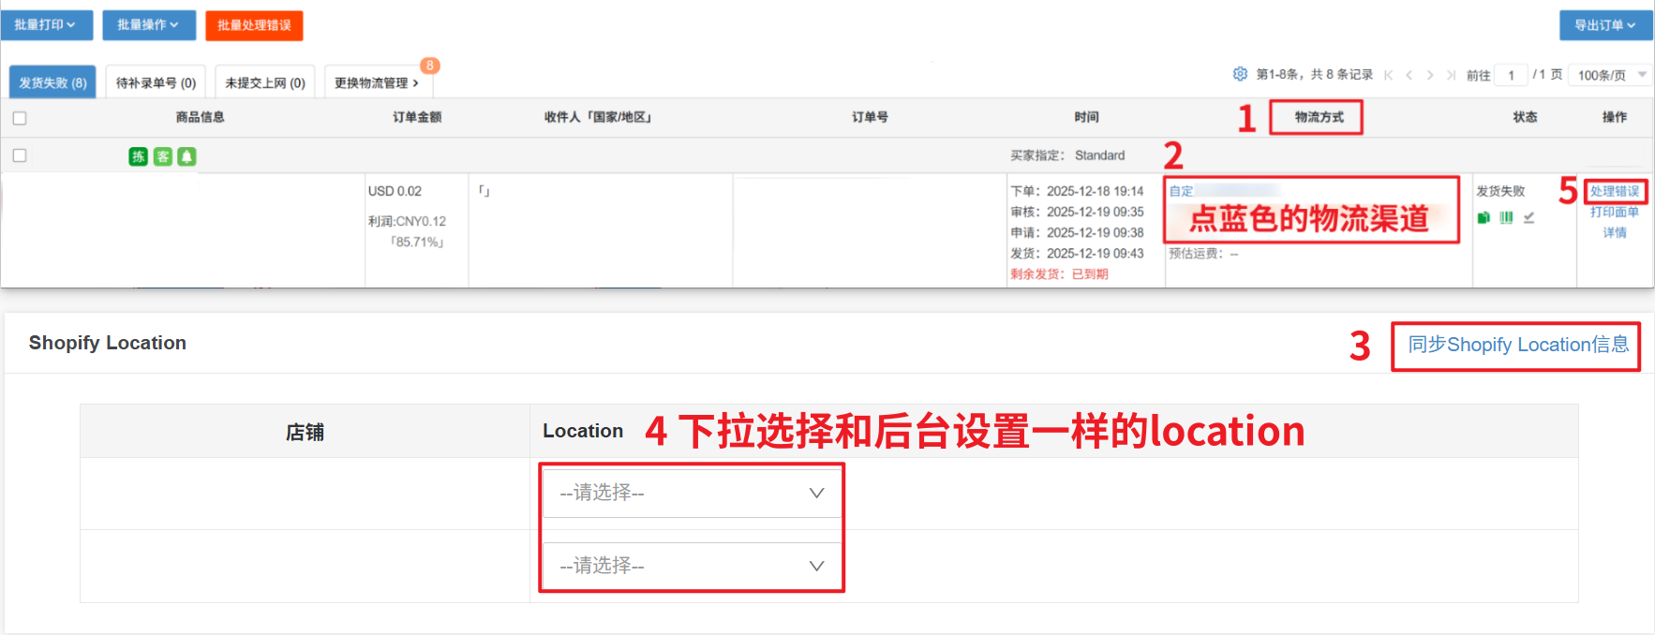This screenshot has width=1655, height=635.
Task: Click the 利润:CNY0.12 profit text
Action: click(407, 221)
